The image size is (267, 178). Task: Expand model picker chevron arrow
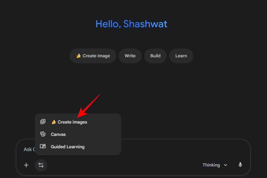coord(225,165)
